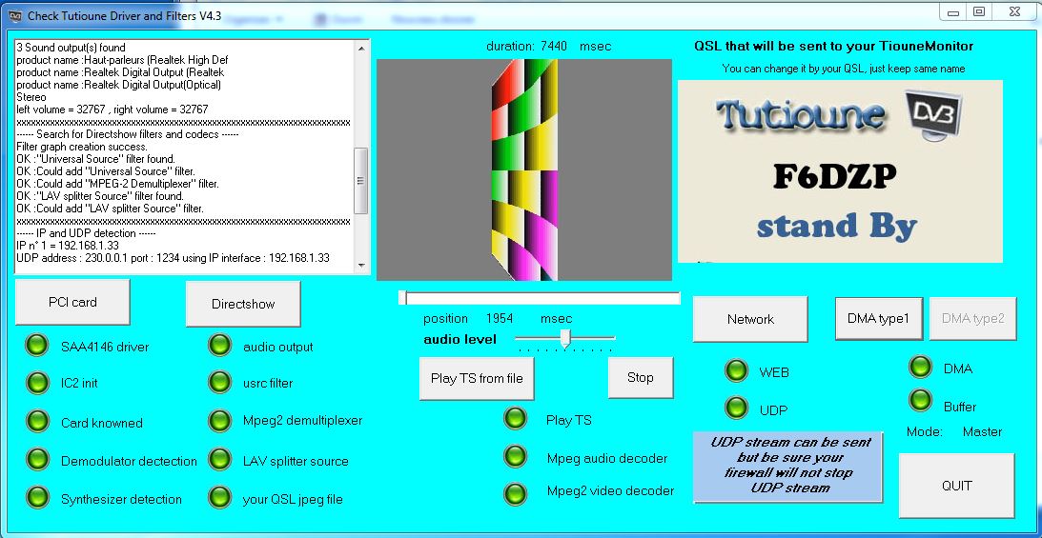The width and height of the screenshot is (1042, 538).
Task: Click the "audio level" label
Action: tap(460, 340)
